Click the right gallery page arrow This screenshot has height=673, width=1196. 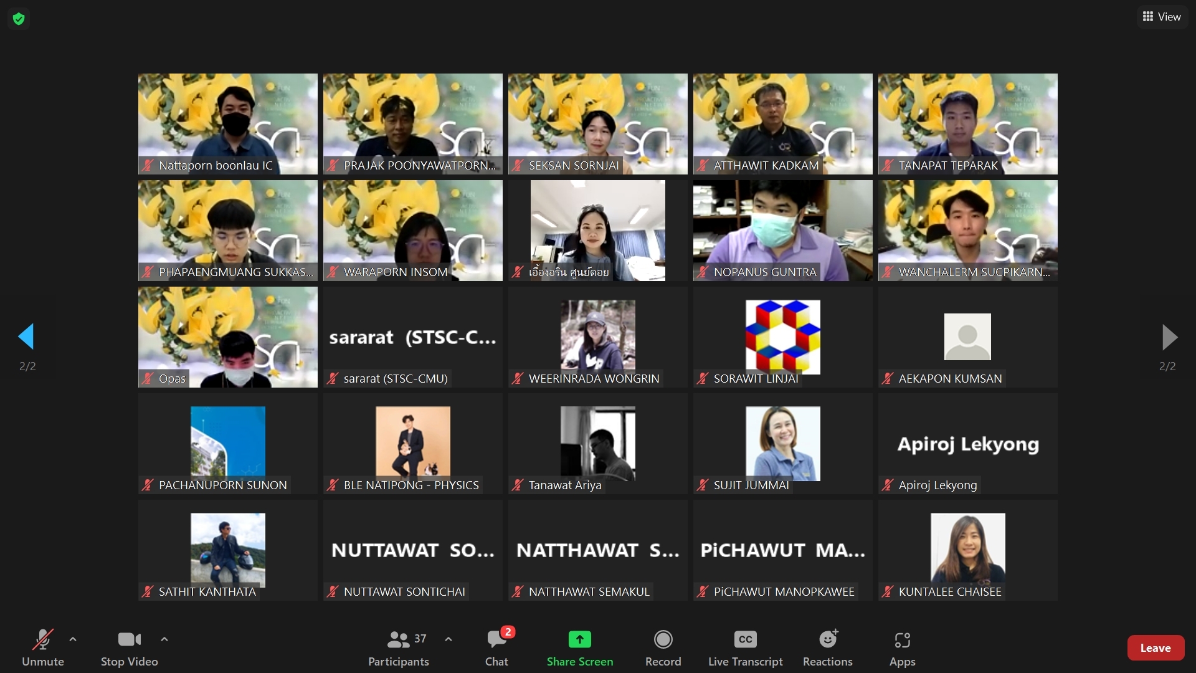click(x=1169, y=337)
